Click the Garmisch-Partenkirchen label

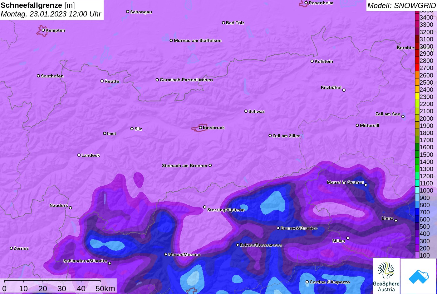coord(186,80)
